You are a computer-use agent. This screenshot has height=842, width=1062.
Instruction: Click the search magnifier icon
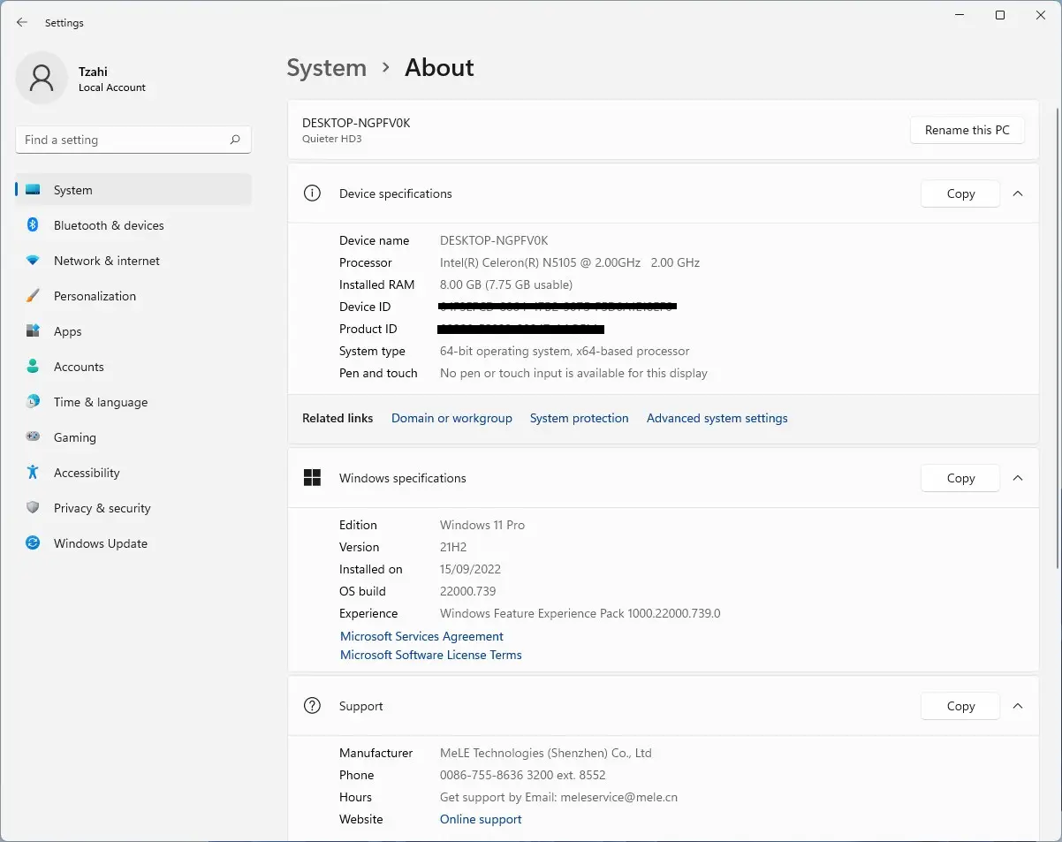[x=235, y=140]
